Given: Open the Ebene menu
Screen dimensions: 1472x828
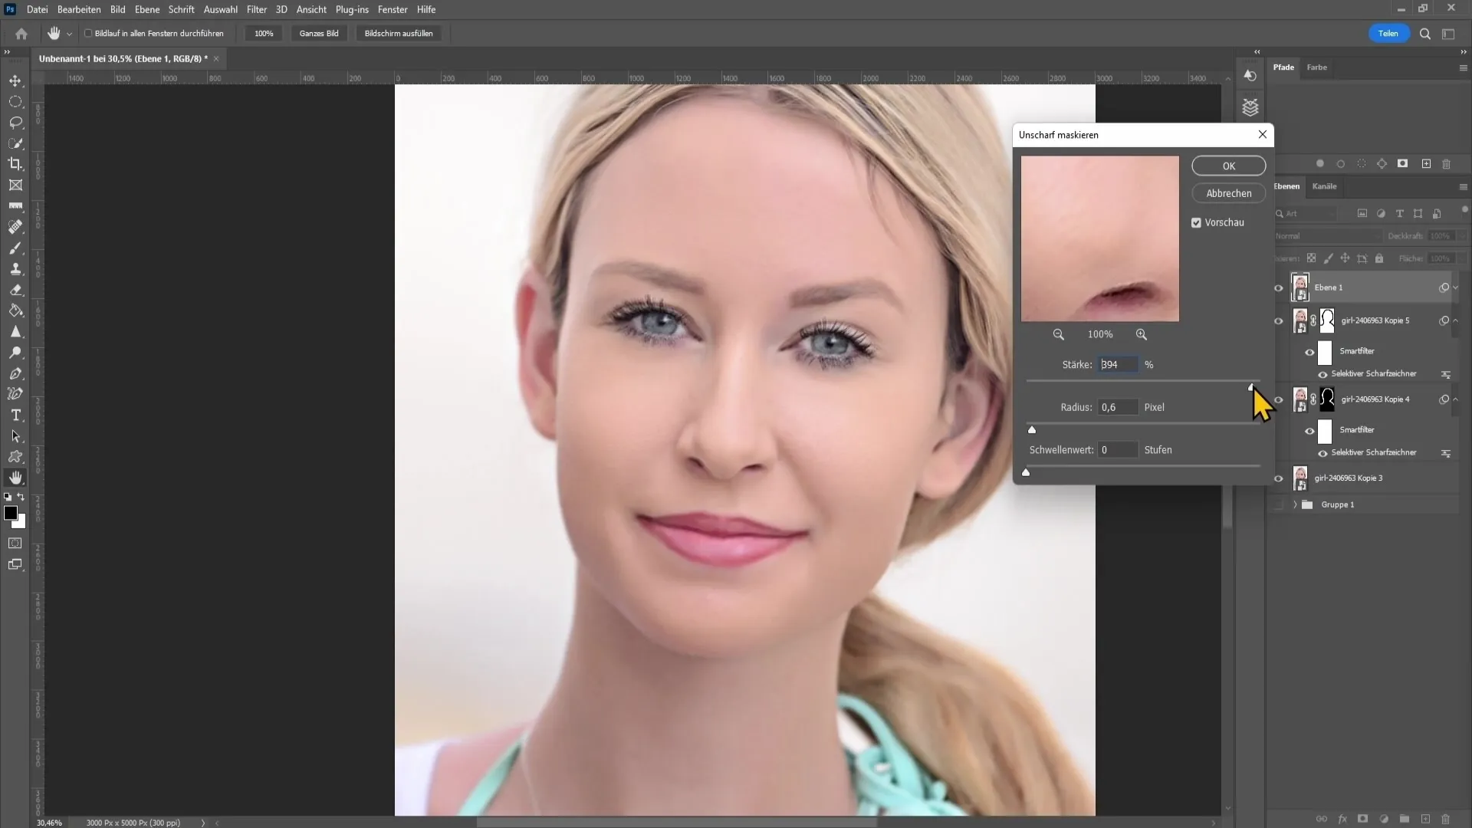Looking at the screenshot, I should (x=147, y=9).
